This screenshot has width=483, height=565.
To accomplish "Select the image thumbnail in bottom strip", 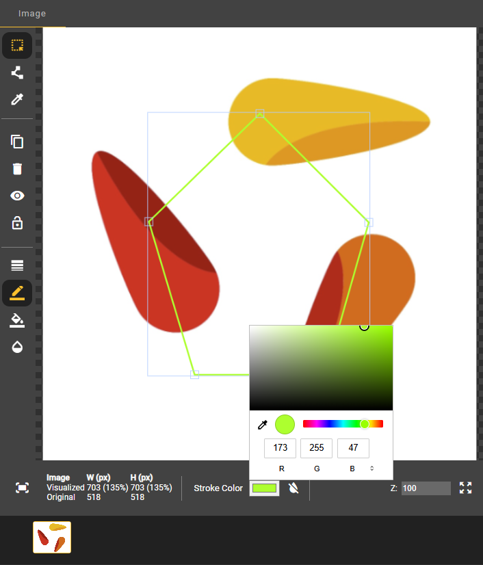I will tap(52, 537).
